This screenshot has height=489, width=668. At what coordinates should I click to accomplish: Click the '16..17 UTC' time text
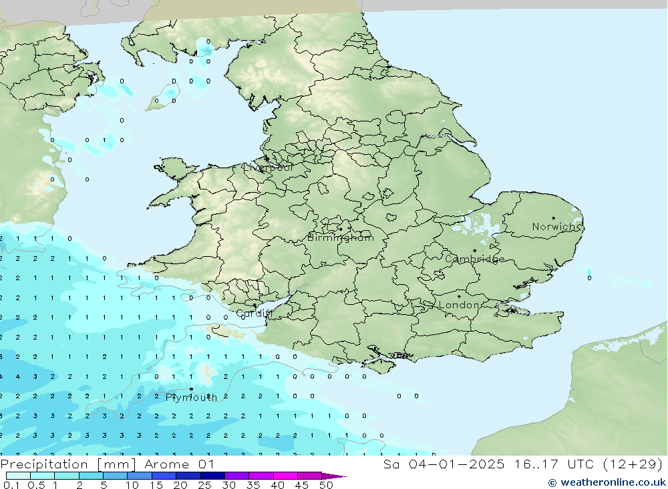click(553, 464)
